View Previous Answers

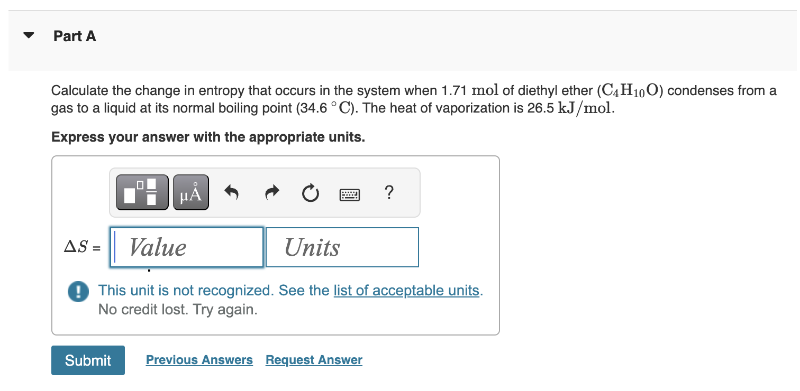[x=199, y=360]
